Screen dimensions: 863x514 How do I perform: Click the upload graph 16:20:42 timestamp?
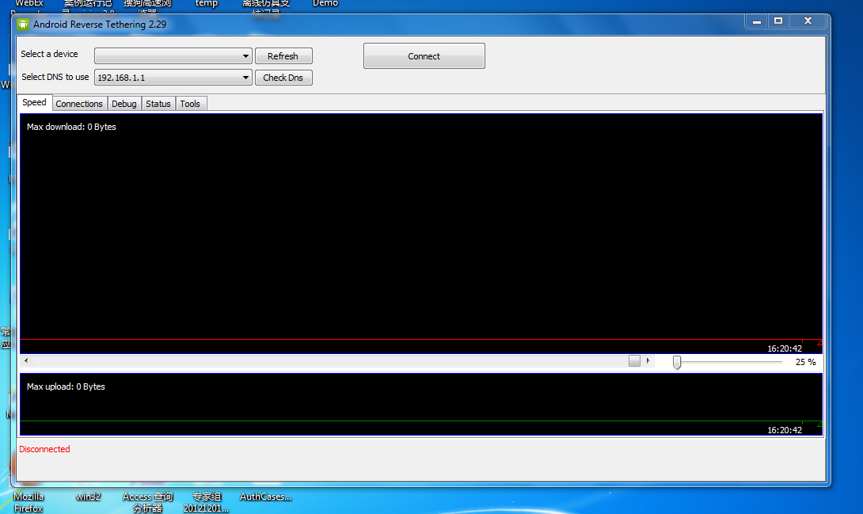coord(785,430)
